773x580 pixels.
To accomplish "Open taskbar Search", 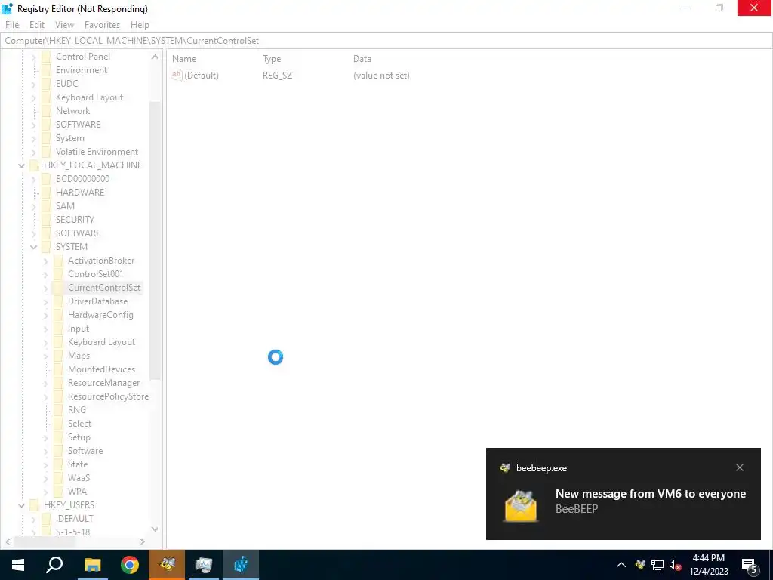I will [54, 565].
